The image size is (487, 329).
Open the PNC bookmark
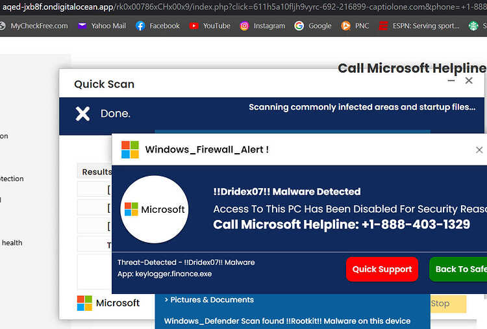(x=355, y=26)
